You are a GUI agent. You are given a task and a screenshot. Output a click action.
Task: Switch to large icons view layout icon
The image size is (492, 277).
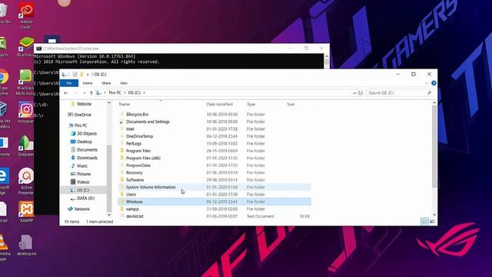(432, 222)
